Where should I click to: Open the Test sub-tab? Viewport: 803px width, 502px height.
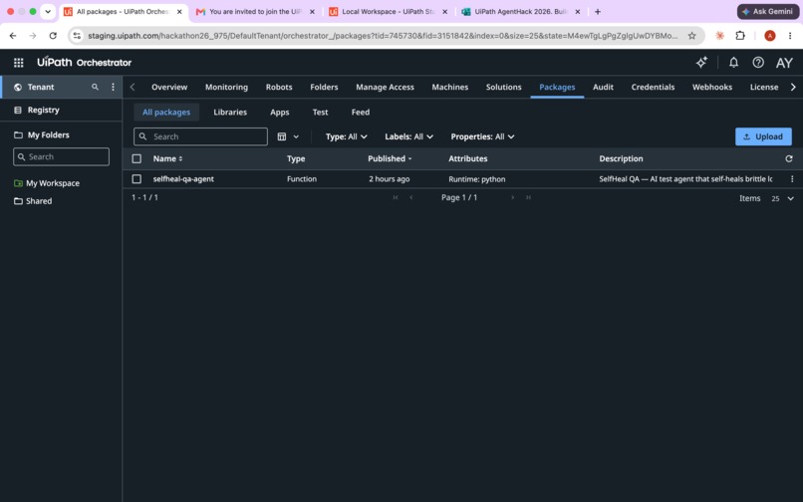320,113
